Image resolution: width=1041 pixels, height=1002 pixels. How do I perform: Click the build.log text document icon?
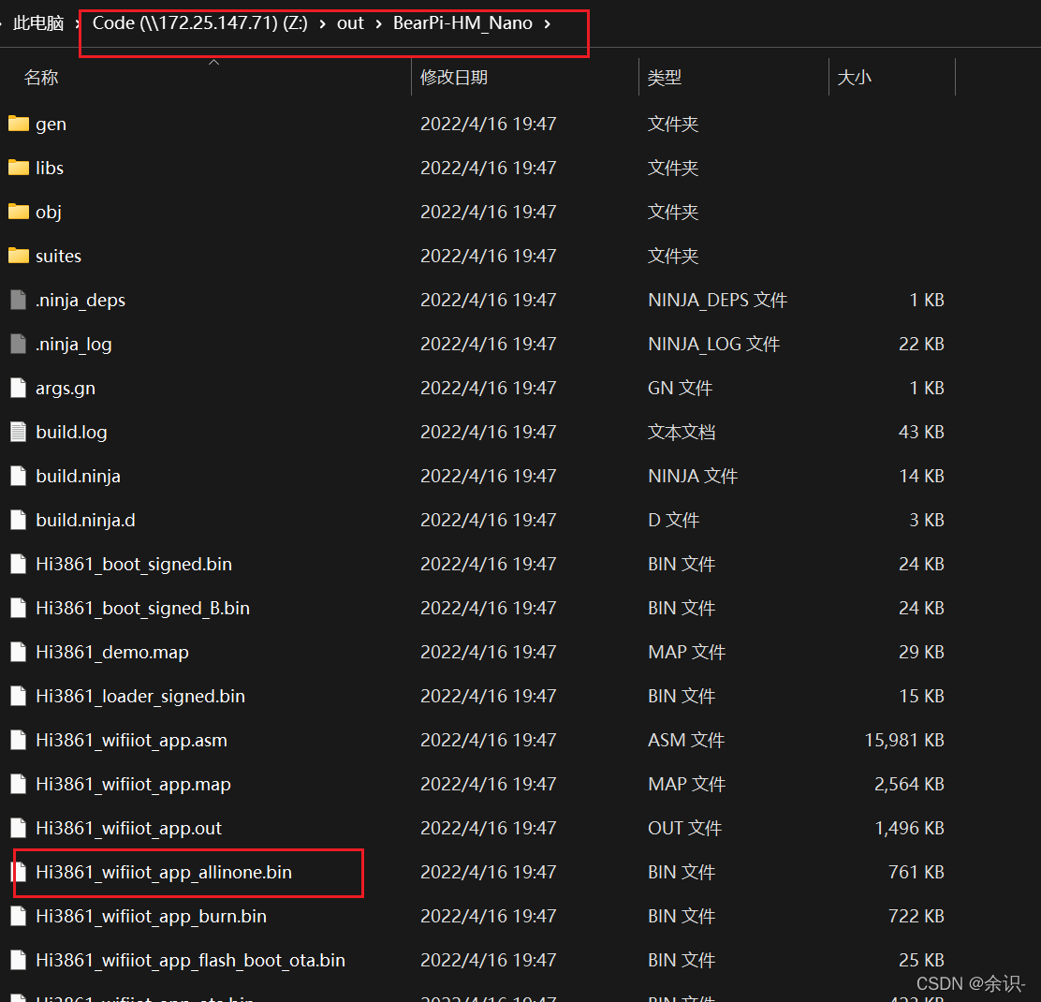pyautogui.click(x=19, y=432)
